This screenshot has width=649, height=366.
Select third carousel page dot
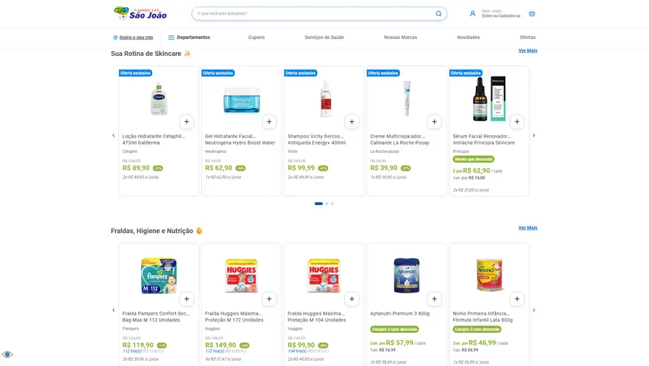332,204
